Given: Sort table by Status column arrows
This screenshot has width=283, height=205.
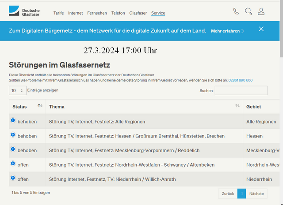Looking at the screenshot, I should click(x=40, y=106).
